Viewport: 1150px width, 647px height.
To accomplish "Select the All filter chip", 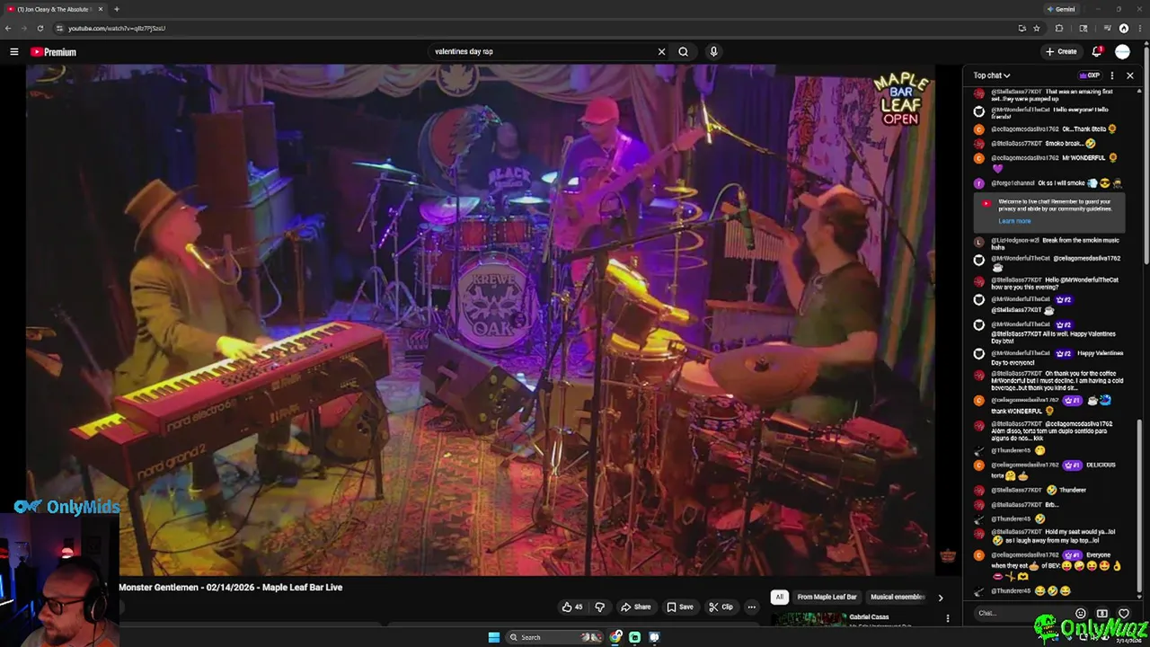I will (780, 598).
